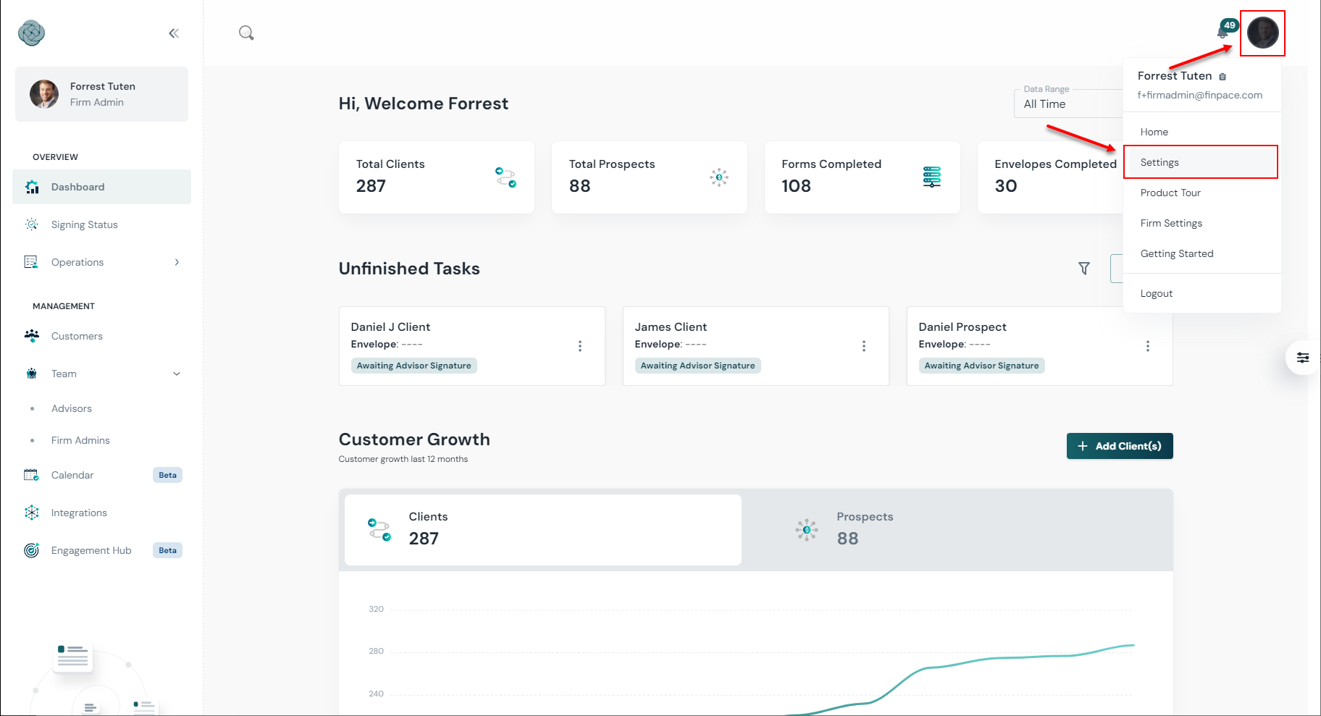
Task: Go to Signing Status
Action: [101, 224]
